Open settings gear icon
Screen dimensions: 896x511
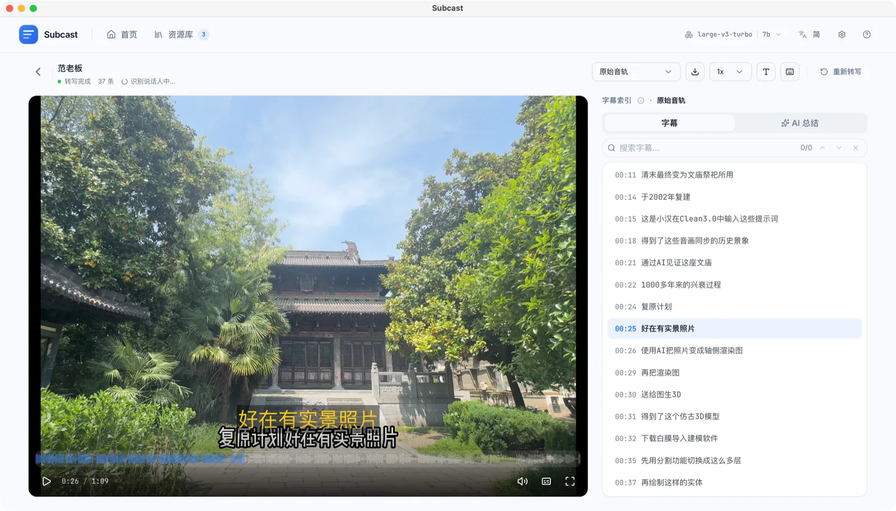(x=842, y=35)
